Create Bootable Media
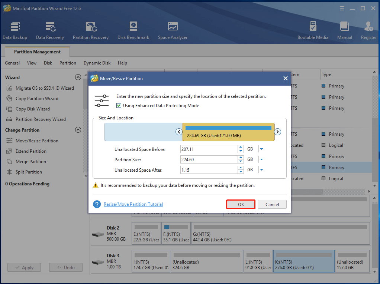Image resolution: width=380 pixels, height=284 pixels. click(313, 30)
